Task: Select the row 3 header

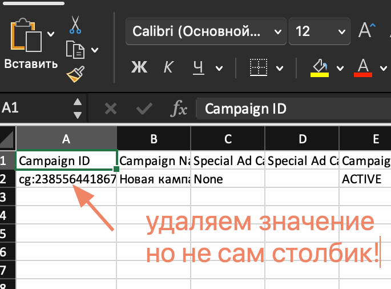Action: pyautogui.click(x=7, y=197)
